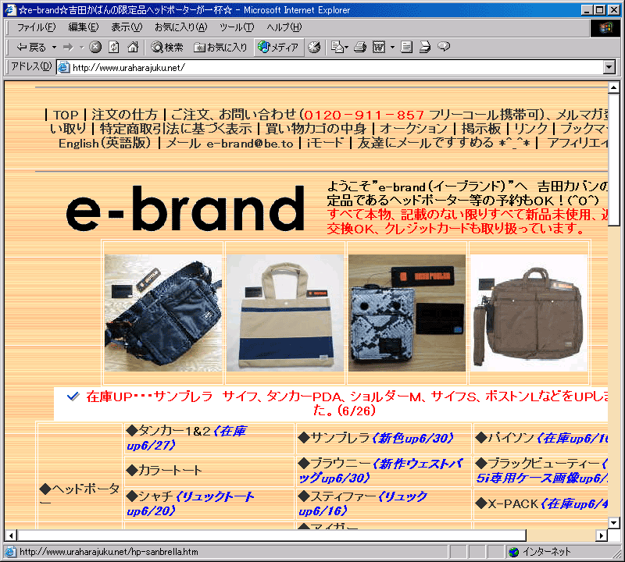Click the globe internet zone icon in status bar
625x562 pixels.
click(514, 552)
